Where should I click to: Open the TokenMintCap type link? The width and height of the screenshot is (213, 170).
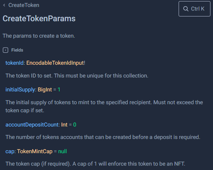(35, 151)
